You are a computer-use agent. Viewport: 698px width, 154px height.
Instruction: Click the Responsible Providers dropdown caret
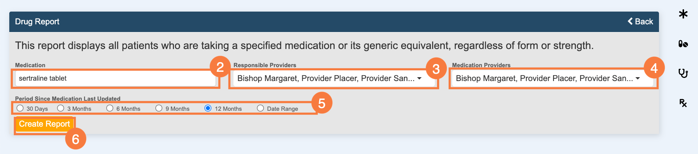[419, 78]
